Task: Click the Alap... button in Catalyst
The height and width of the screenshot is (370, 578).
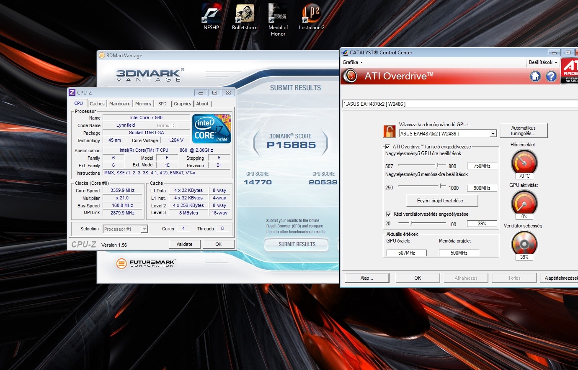Action: pos(366,278)
